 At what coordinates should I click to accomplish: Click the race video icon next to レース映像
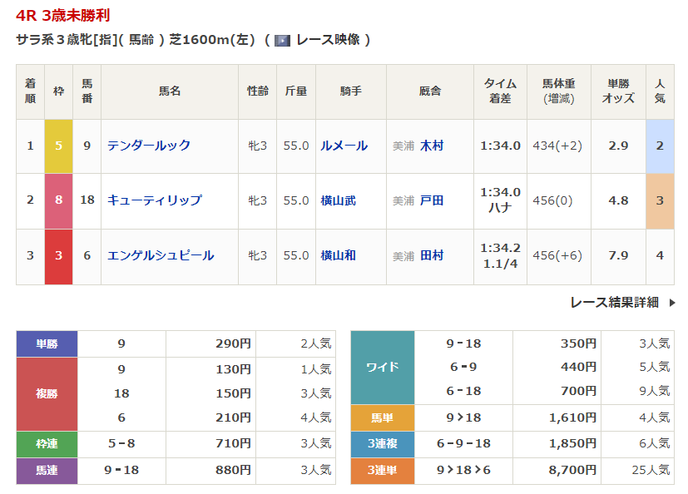coord(282,40)
